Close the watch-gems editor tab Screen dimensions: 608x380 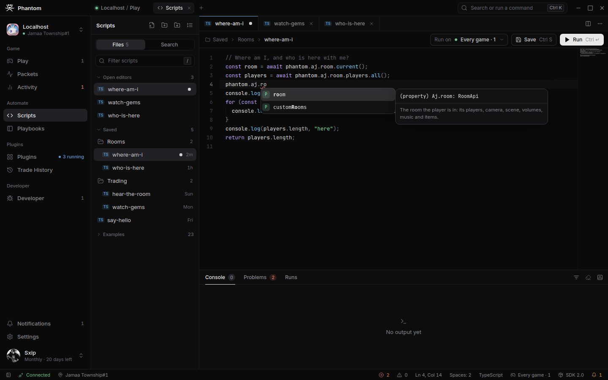(x=311, y=24)
